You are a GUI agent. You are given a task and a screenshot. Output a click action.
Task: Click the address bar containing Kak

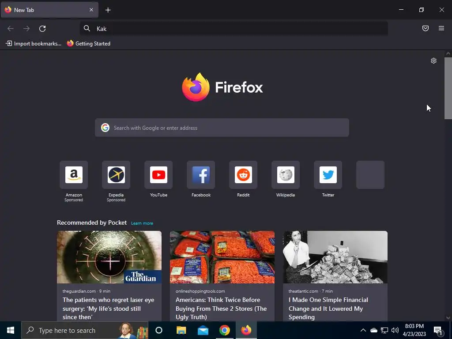pos(234,29)
